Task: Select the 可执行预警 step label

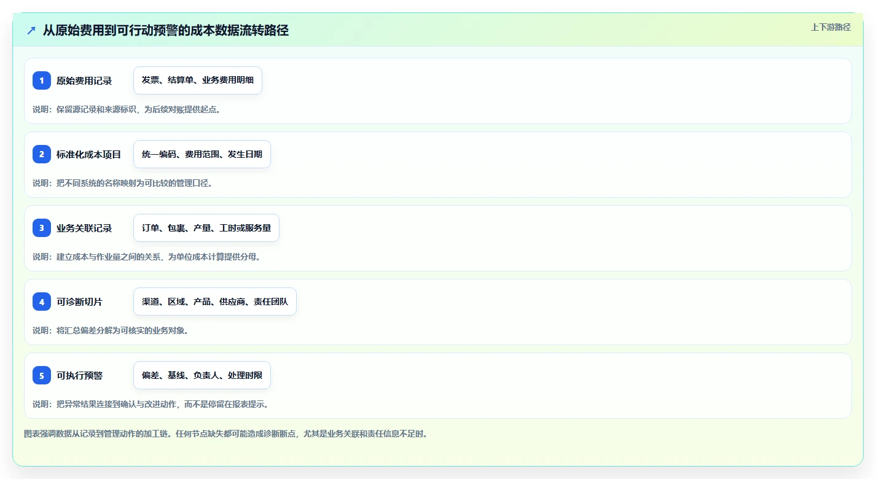Action: 80,375
